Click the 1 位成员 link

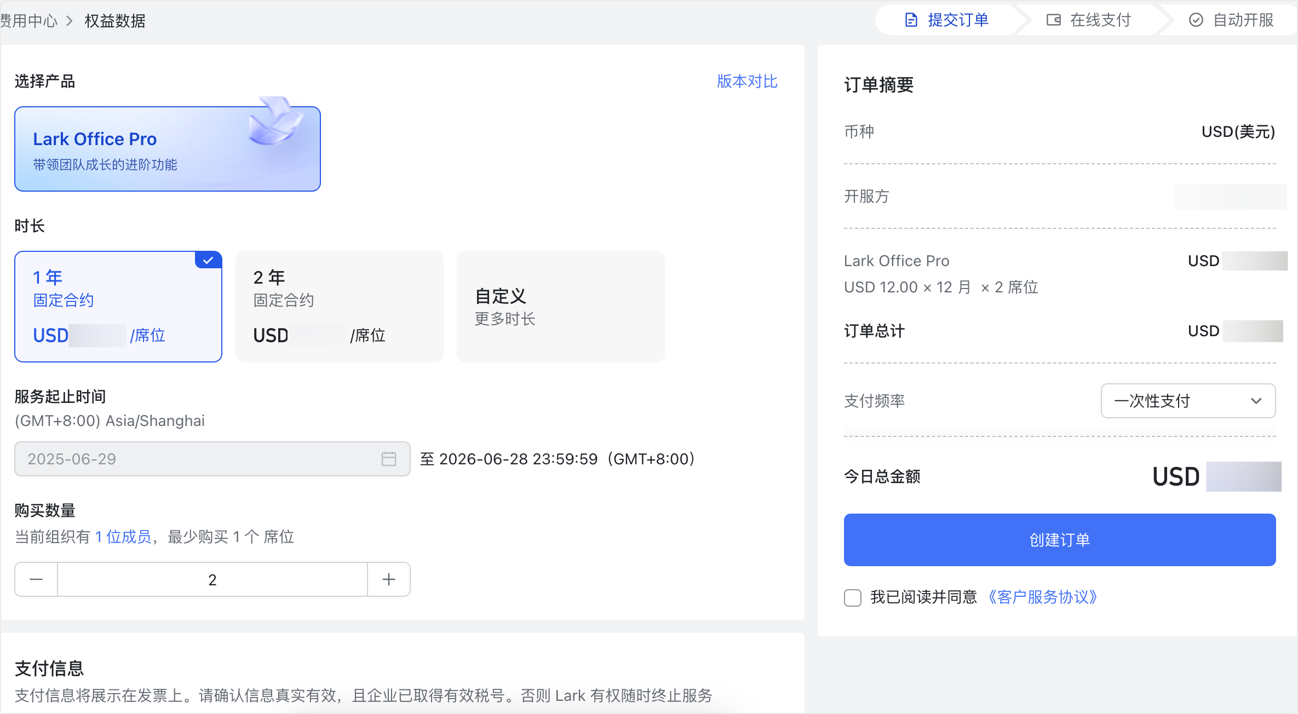(123, 537)
